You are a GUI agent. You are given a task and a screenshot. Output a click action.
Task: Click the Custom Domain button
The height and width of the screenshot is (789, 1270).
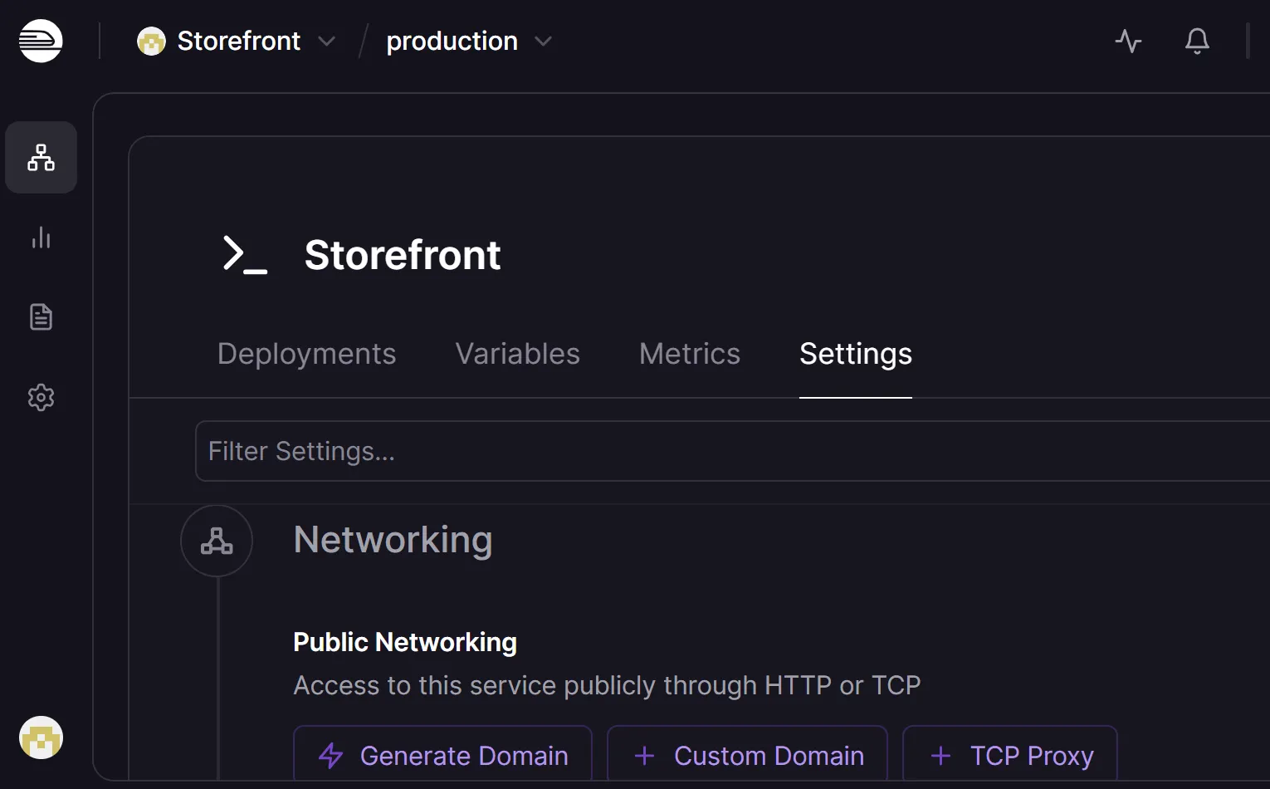[x=747, y=755]
